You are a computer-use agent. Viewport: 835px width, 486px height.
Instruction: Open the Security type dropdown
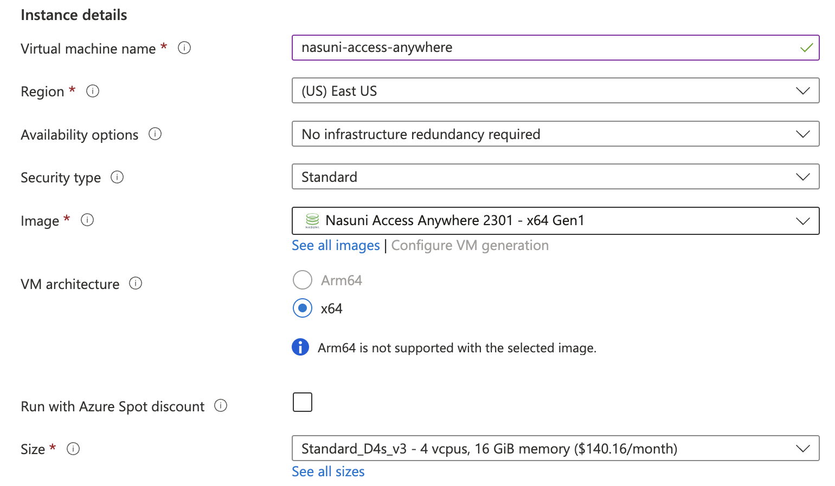coord(555,177)
